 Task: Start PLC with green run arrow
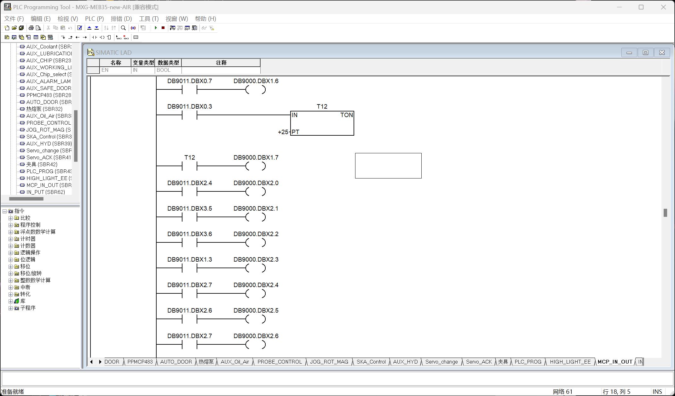pyautogui.click(x=156, y=28)
